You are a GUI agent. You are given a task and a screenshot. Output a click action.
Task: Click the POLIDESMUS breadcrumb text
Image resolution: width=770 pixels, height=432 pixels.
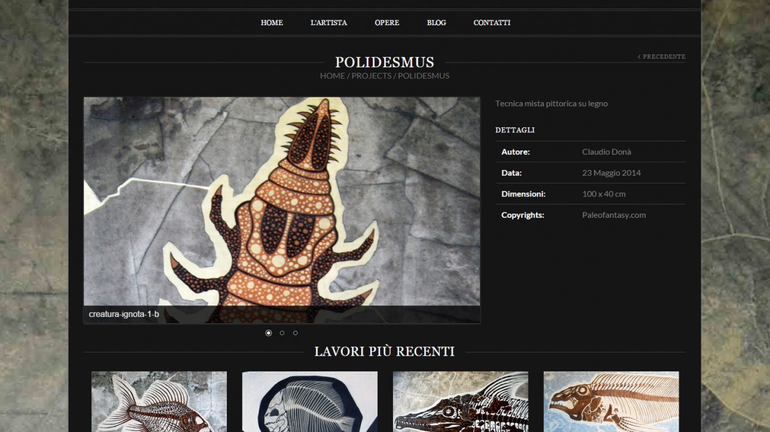coord(424,76)
